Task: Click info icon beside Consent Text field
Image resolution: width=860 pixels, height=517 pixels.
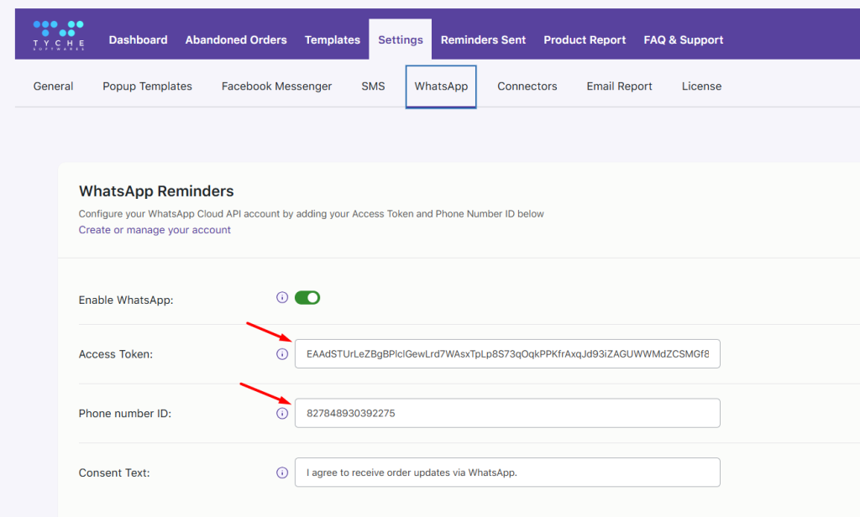Action: (282, 473)
